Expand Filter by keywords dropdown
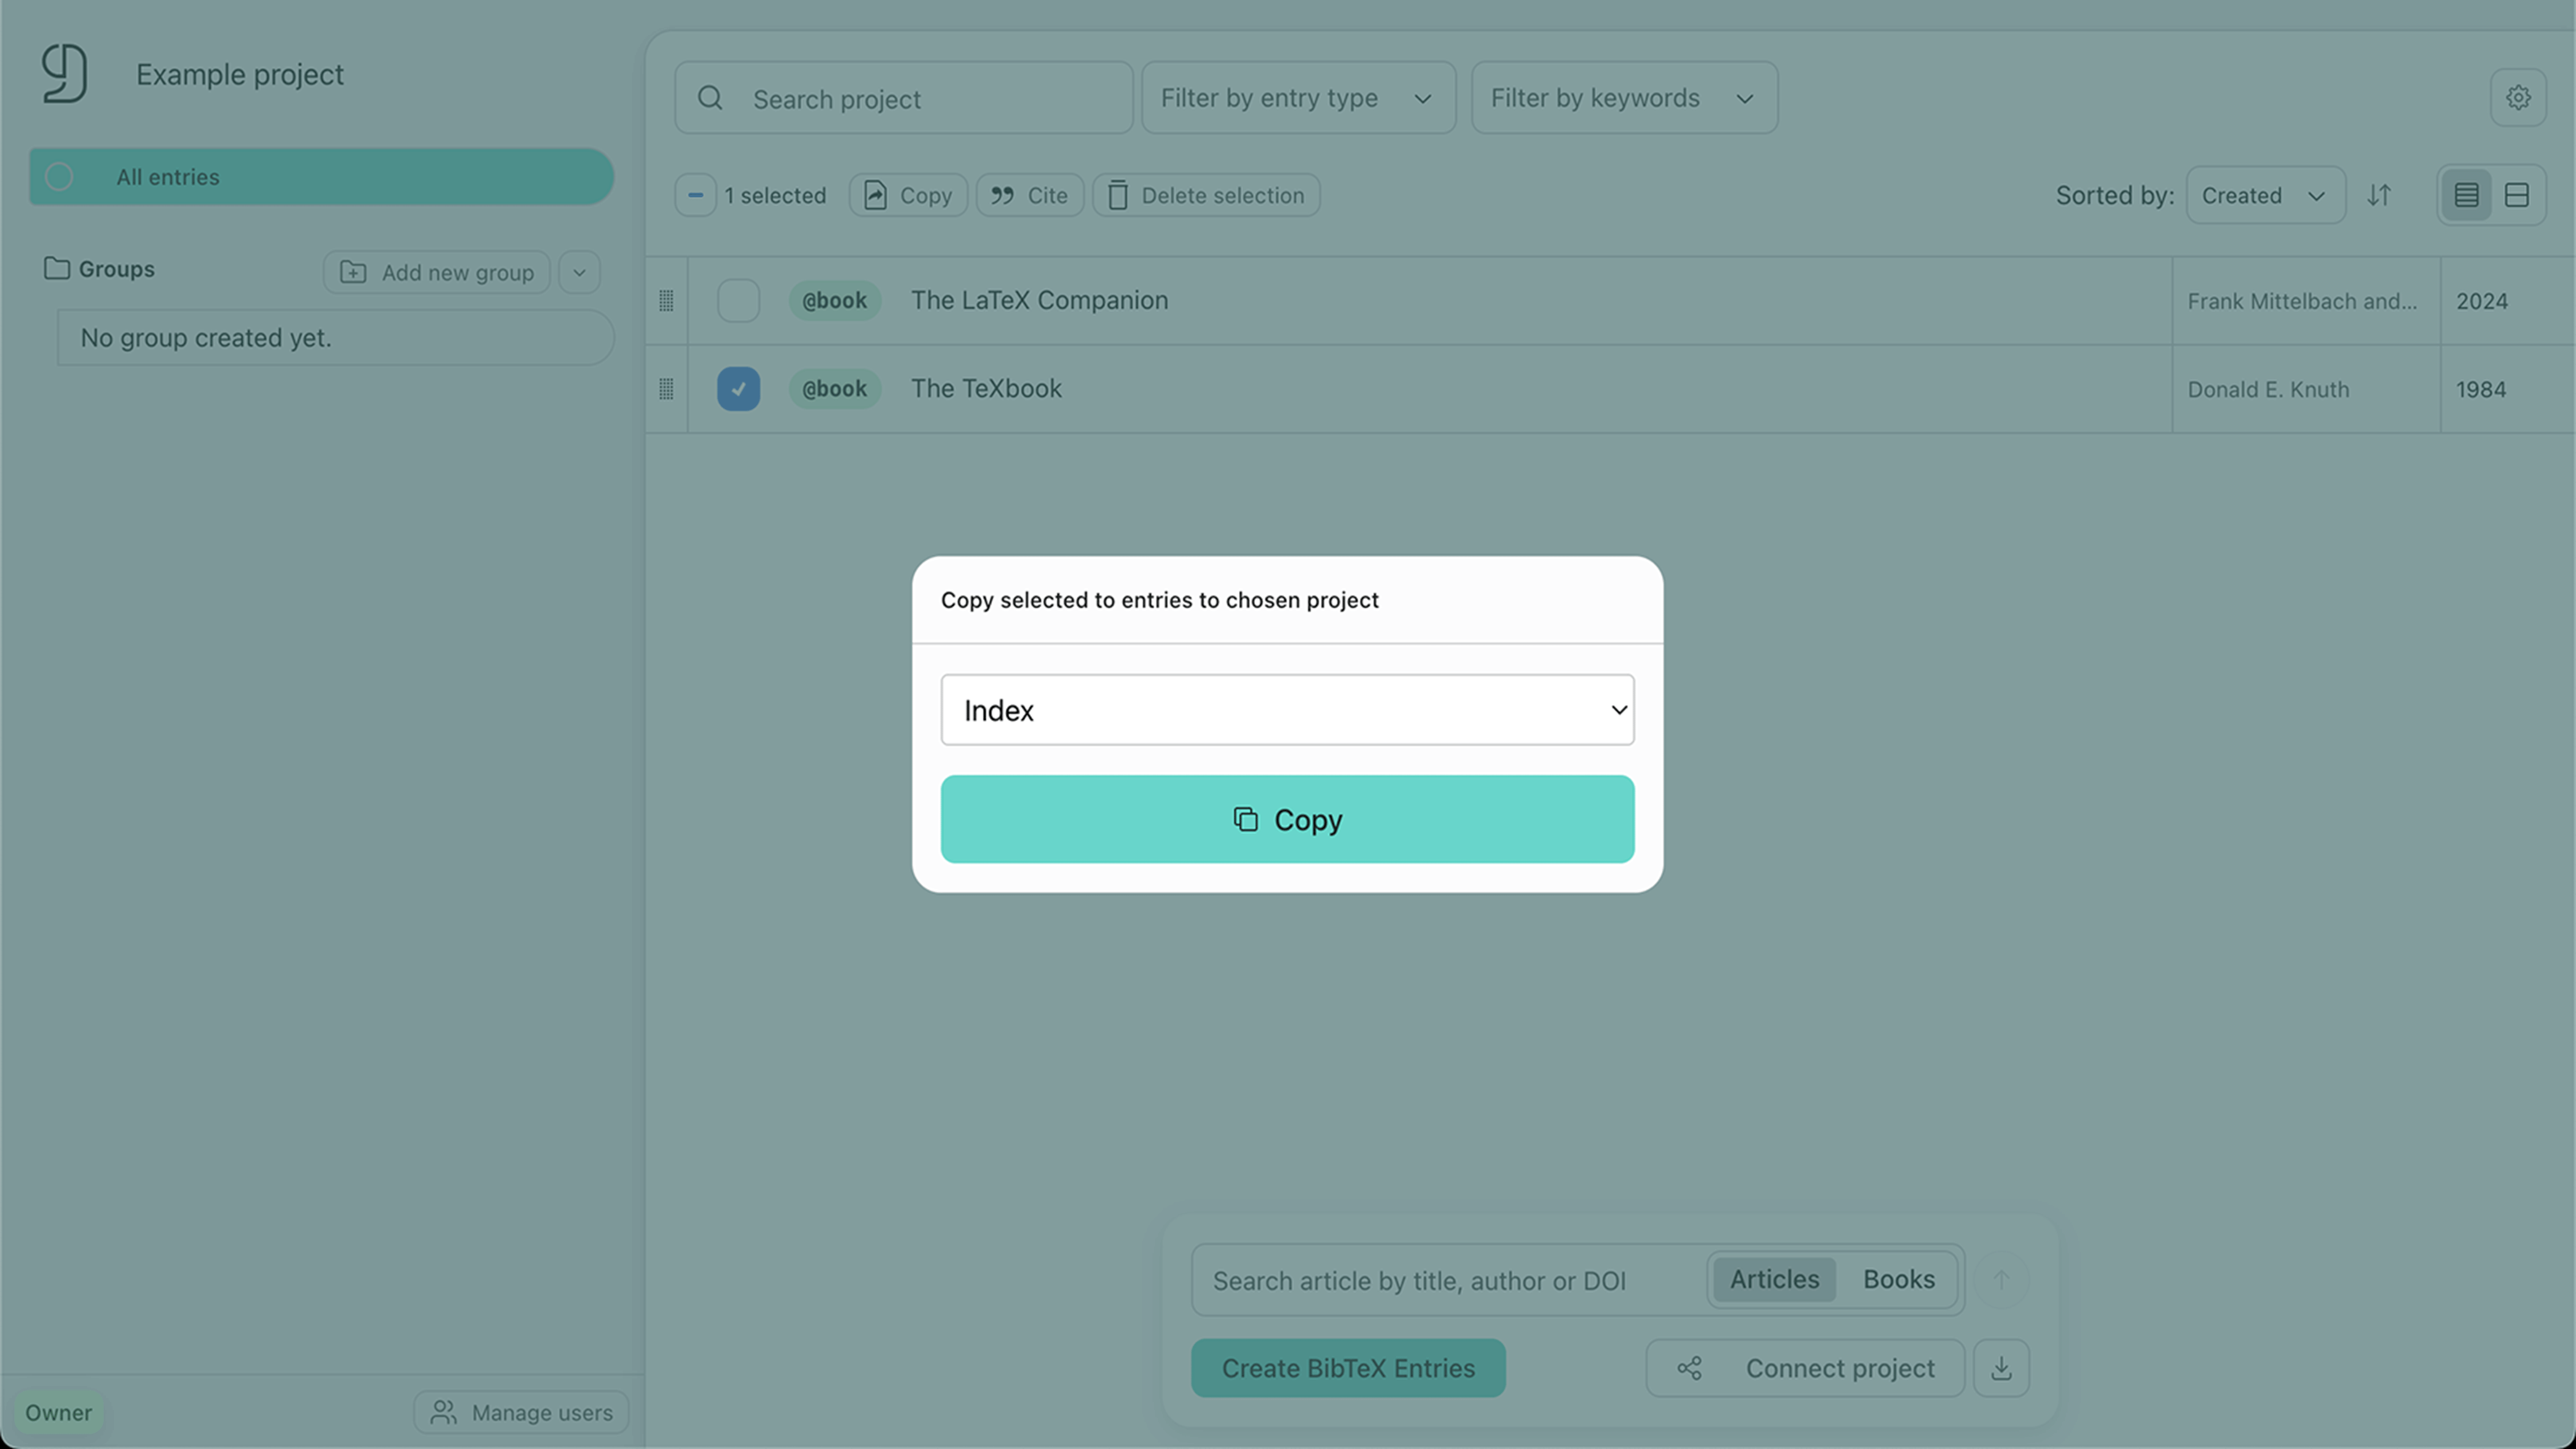This screenshot has height=1449, width=2576. pos(1623,98)
